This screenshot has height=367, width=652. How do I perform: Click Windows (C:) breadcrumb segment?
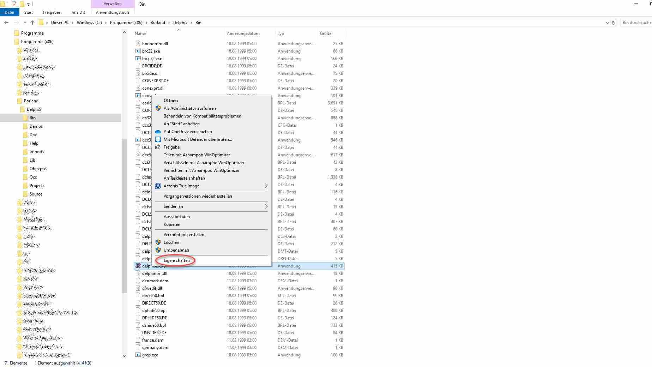(x=89, y=23)
